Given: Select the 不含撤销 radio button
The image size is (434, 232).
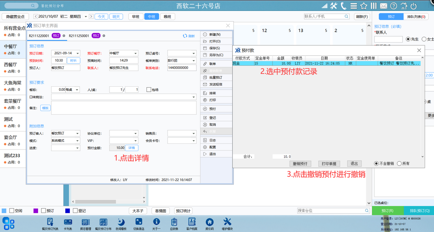Looking at the screenshot, I should point(376,163).
